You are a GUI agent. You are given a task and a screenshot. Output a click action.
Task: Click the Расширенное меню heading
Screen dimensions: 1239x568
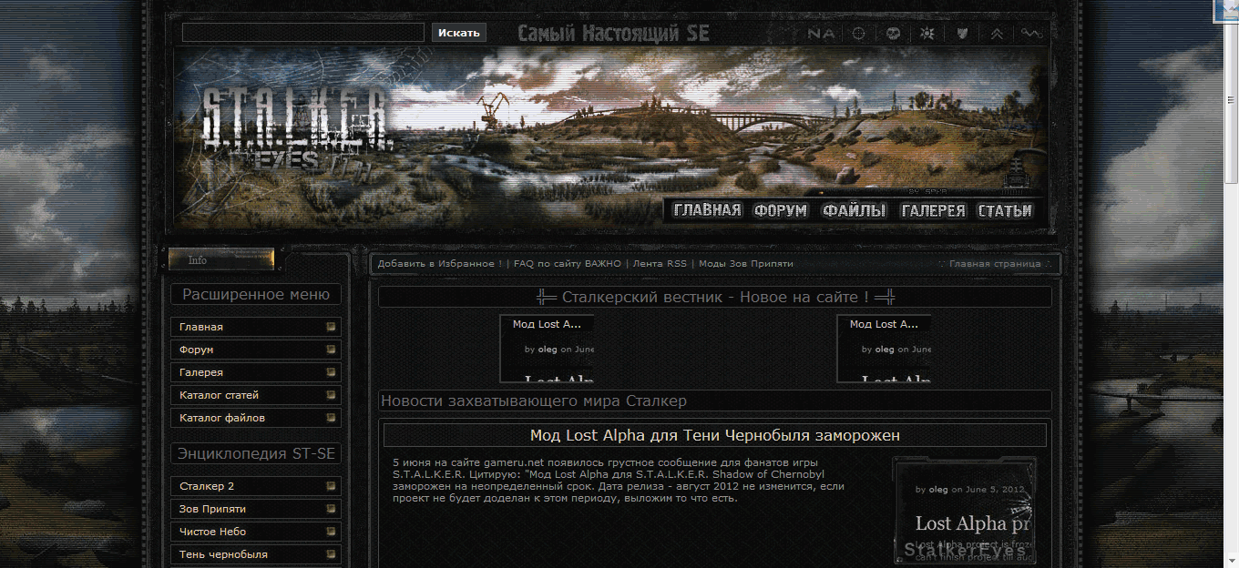tap(256, 294)
